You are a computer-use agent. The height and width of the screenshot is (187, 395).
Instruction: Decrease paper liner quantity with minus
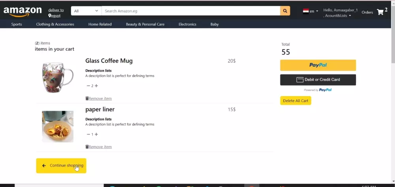(88, 134)
